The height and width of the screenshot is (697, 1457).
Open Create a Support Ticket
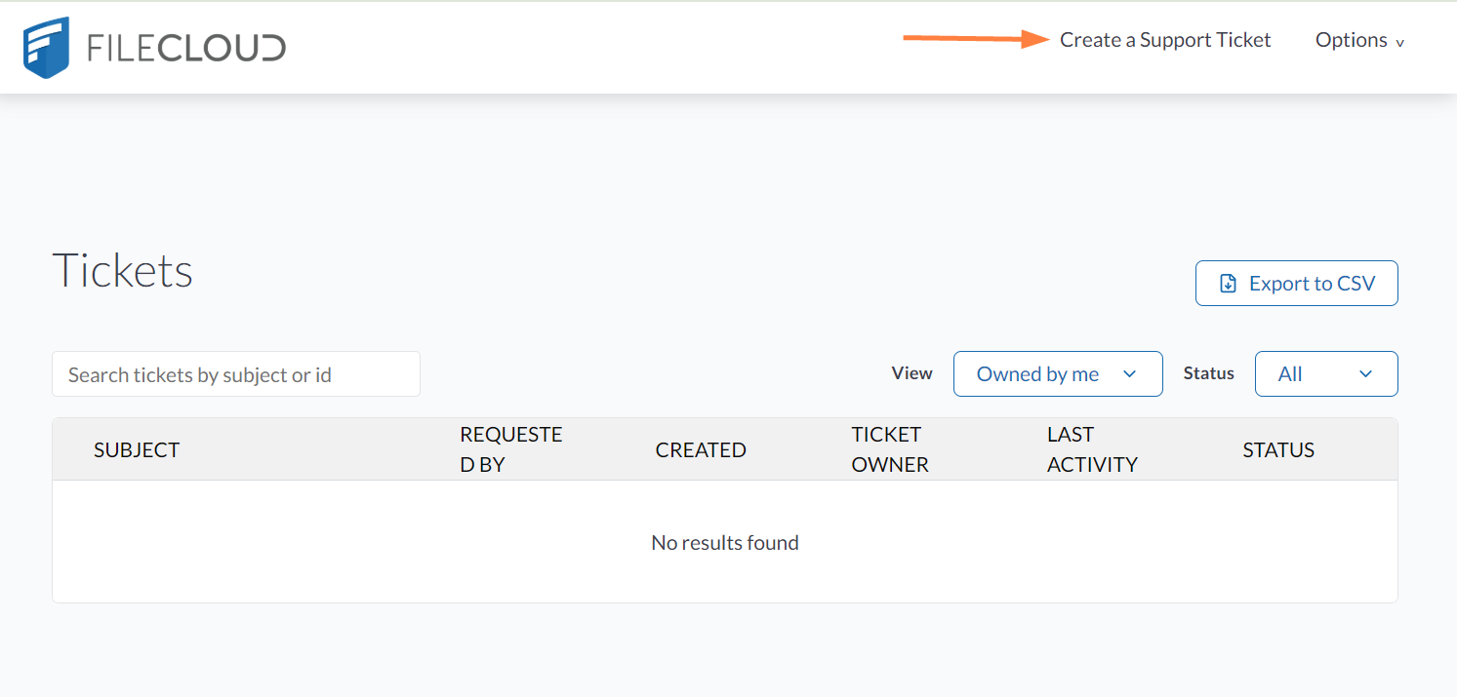point(1165,40)
